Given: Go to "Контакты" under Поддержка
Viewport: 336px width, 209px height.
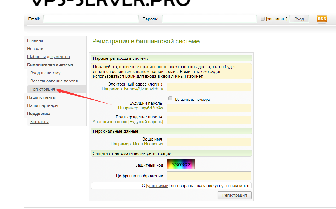Looking at the screenshot, I should point(39,122).
